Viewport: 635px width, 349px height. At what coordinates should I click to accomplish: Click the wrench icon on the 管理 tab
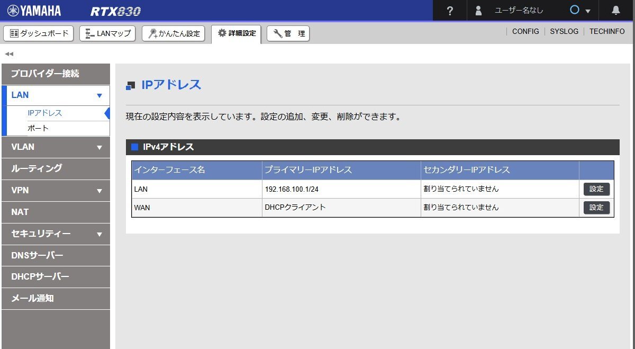277,33
